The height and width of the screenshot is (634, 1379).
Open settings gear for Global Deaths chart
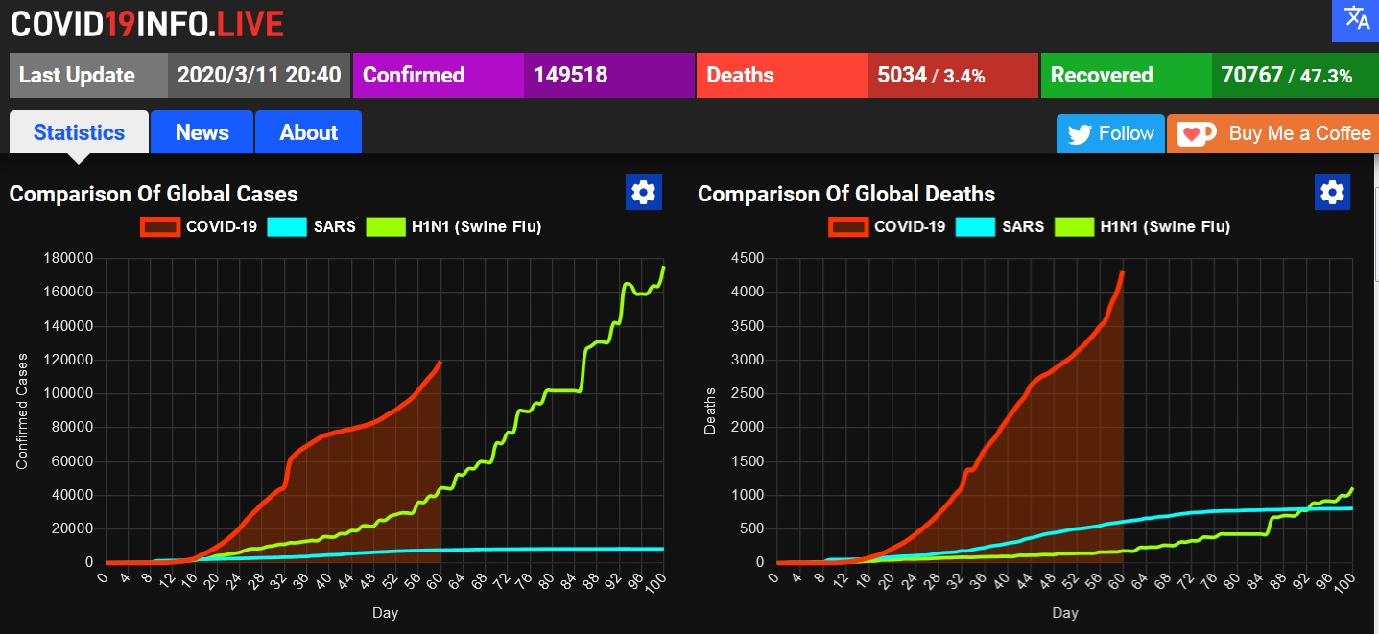(1332, 192)
